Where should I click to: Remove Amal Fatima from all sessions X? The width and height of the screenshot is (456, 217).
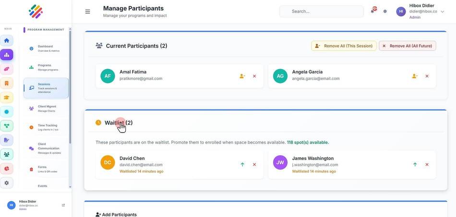[254, 76]
